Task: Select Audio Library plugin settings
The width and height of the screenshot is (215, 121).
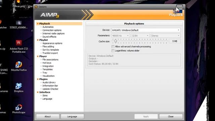Action: click(x=49, y=82)
